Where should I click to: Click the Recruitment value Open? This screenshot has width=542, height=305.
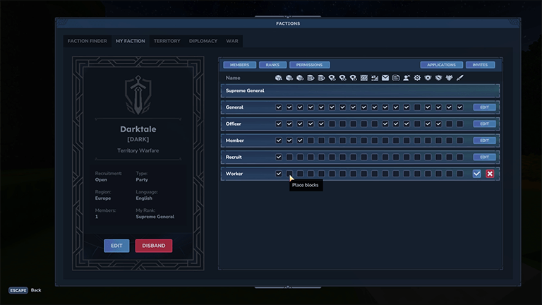click(x=101, y=180)
